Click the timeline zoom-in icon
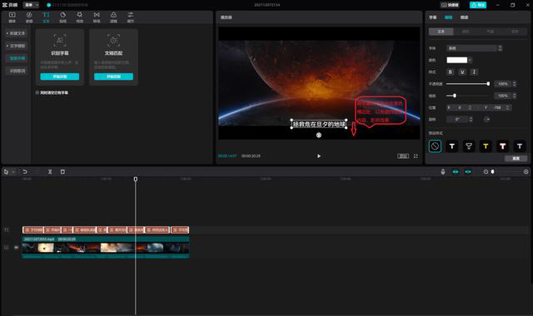The image size is (533, 316). [x=526, y=172]
